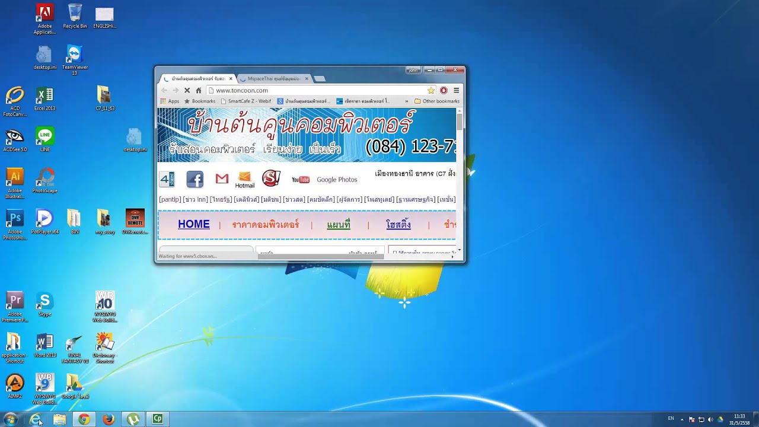The height and width of the screenshot is (427, 759).
Task: Open the Google Photos link
Action: [x=337, y=180]
